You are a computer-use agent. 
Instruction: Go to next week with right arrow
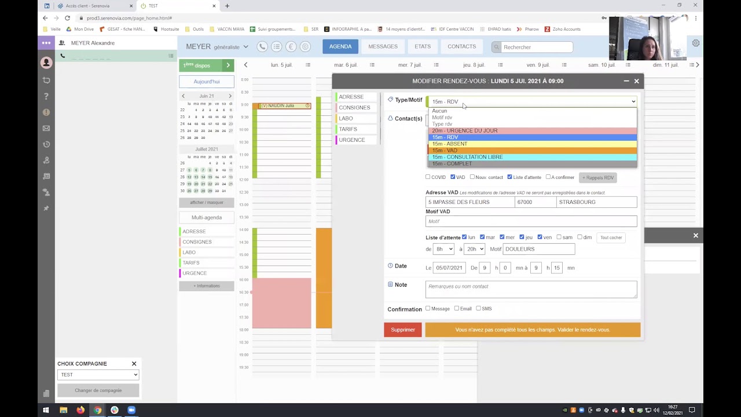pyautogui.click(x=697, y=65)
